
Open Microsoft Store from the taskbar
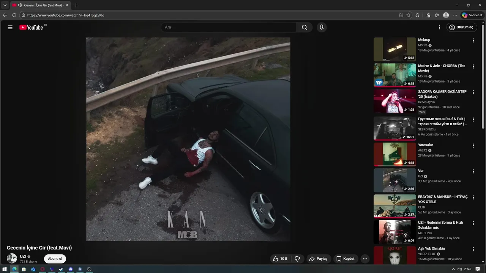(24, 269)
